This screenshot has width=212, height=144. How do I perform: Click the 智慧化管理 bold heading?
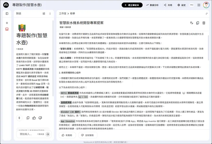[66, 49]
